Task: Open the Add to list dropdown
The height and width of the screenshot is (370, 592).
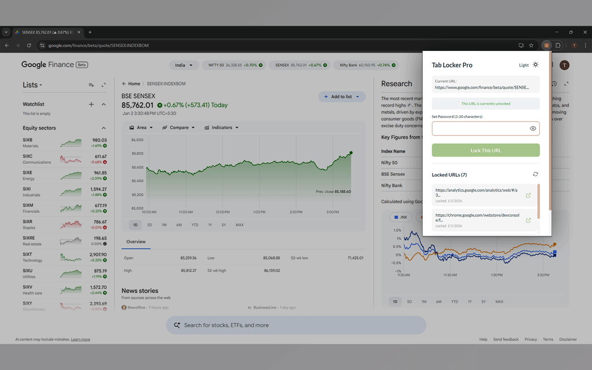Action: [x=342, y=97]
